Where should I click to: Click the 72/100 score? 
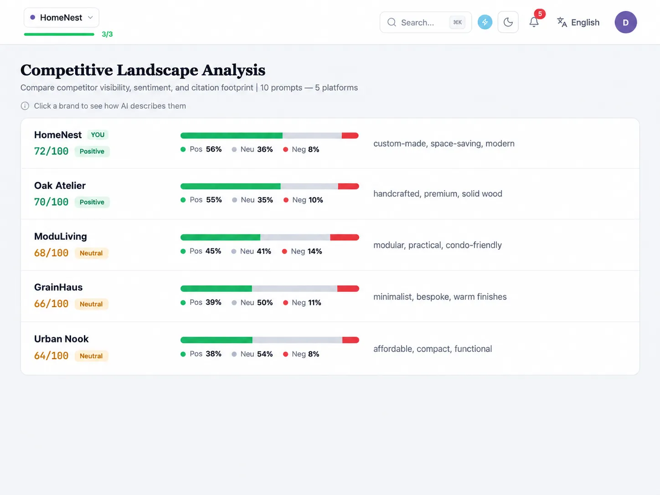pos(51,151)
